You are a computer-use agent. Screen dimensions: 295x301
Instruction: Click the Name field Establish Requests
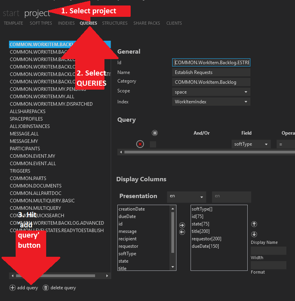click(x=211, y=72)
